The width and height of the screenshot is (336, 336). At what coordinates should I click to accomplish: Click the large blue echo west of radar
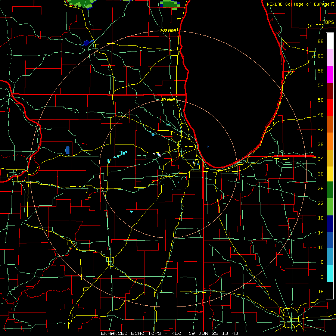click(x=68, y=150)
